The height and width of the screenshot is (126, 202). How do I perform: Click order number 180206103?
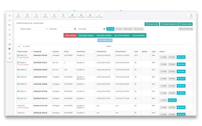coord(23,77)
